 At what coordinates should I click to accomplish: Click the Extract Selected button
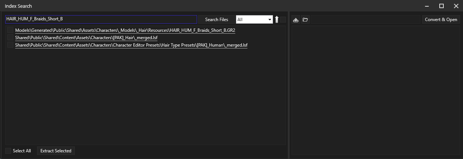pos(56,151)
